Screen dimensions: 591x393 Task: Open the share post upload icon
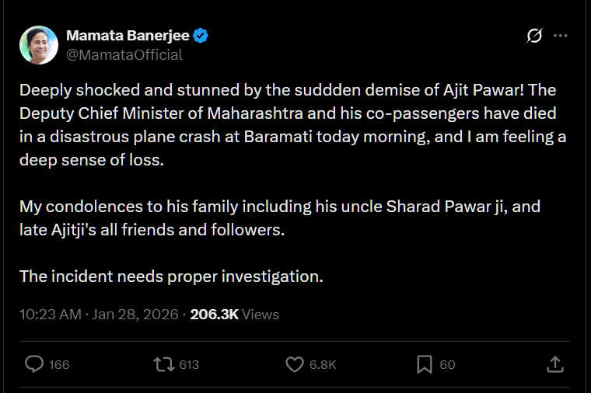(555, 364)
